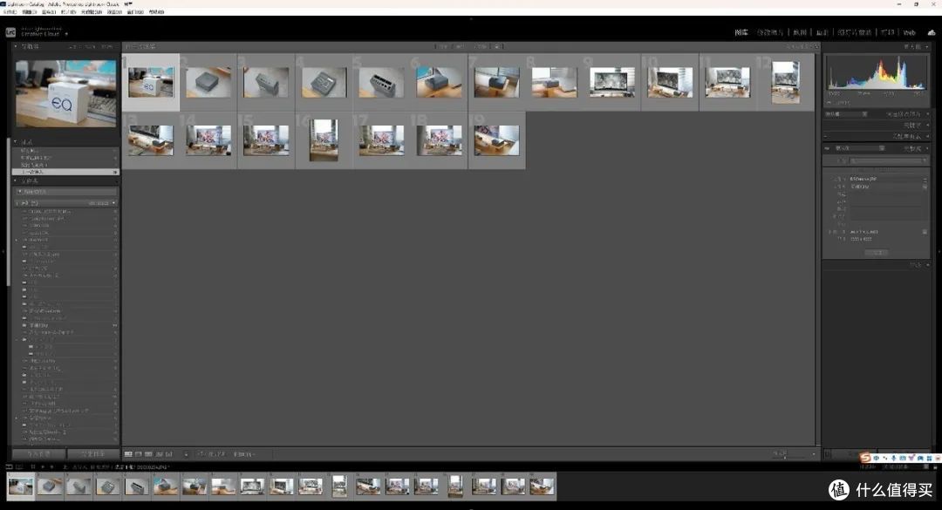Open the metadata view set dropdown

860,148
